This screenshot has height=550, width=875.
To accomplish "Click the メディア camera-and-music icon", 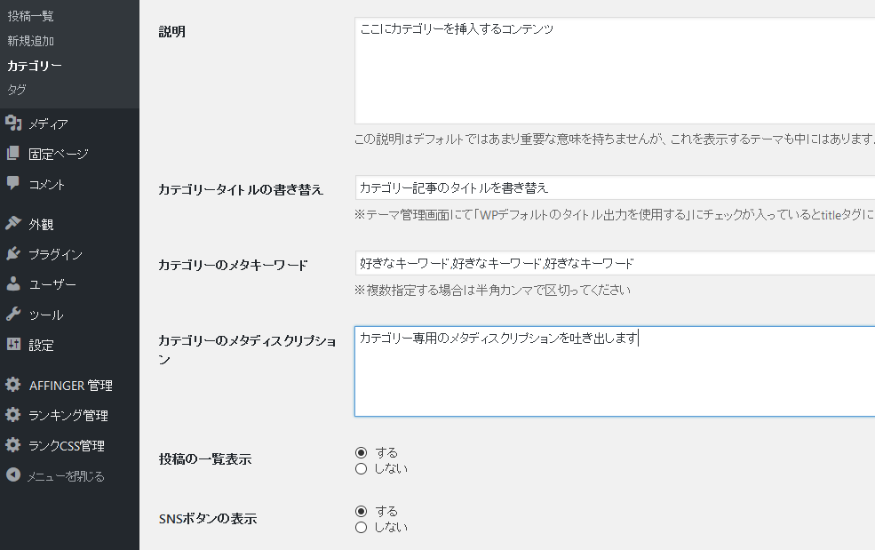I will pyautogui.click(x=13, y=123).
